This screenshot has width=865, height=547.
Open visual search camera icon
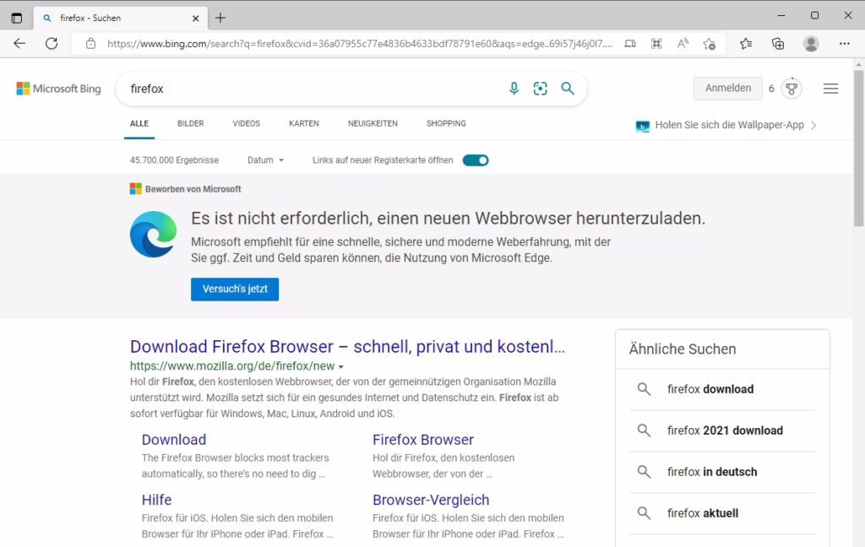coord(540,89)
